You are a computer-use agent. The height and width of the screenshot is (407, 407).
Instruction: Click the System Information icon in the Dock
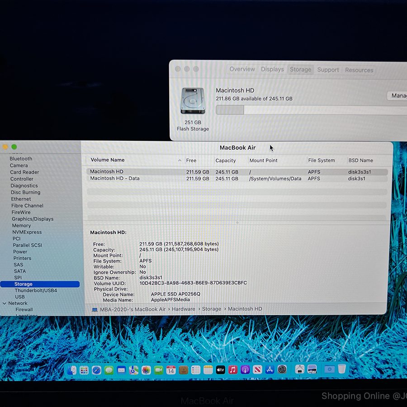coord(299,369)
